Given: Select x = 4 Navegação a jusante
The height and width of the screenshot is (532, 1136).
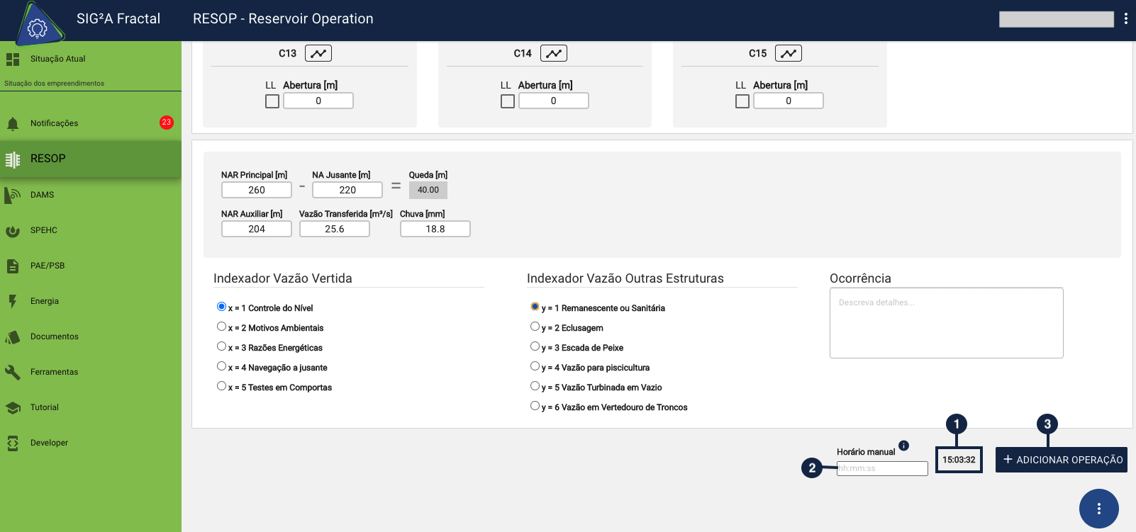Looking at the screenshot, I should pos(221,366).
